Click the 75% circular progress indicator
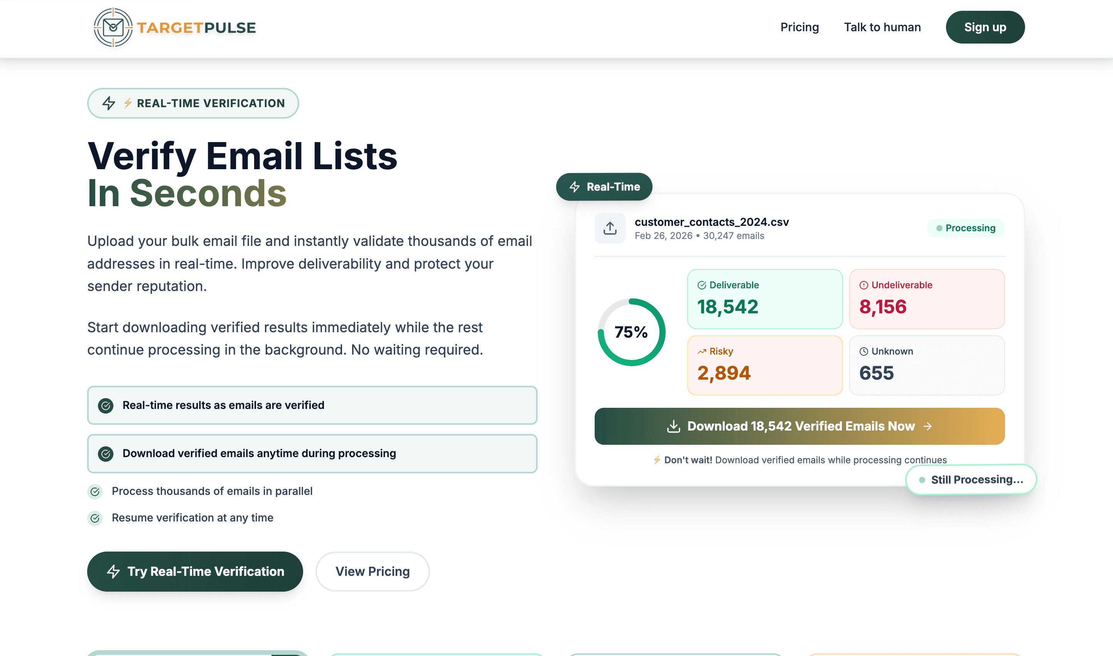Image resolution: width=1113 pixels, height=656 pixels. [631, 332]
